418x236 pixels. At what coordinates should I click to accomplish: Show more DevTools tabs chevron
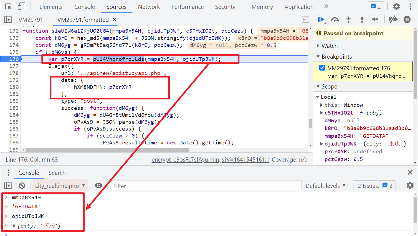pyautogui.click(x=326, y=6)
